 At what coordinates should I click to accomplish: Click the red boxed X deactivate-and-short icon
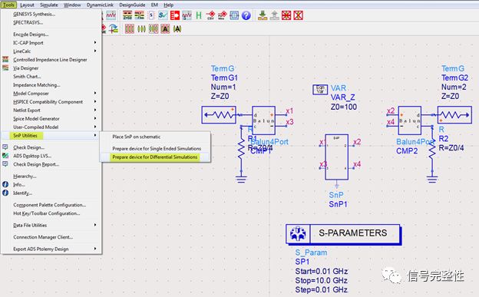[298, 15]
